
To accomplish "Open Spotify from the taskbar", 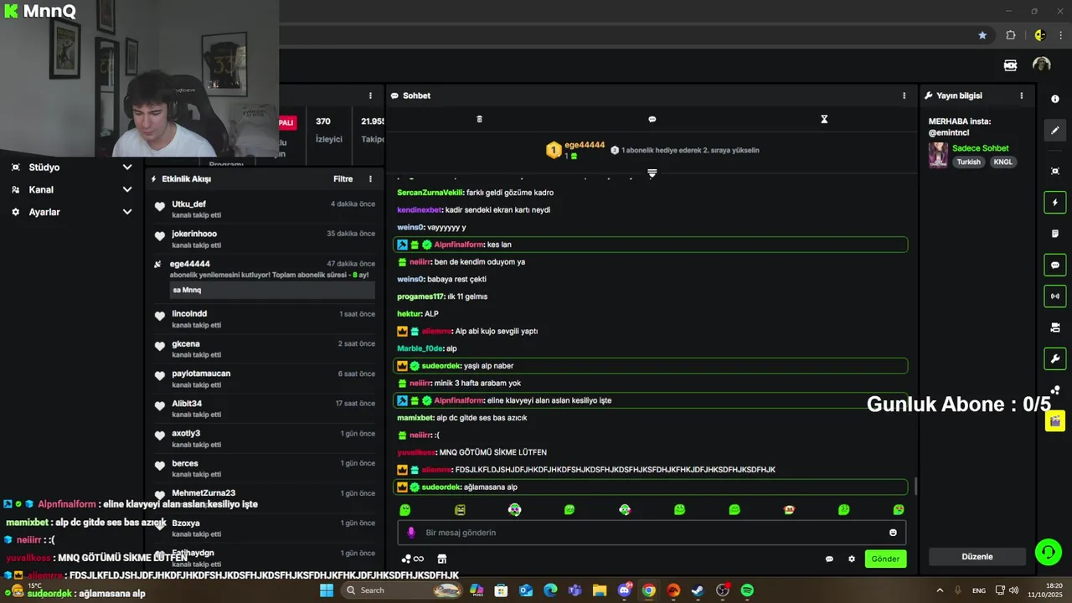I will [747, 590].
